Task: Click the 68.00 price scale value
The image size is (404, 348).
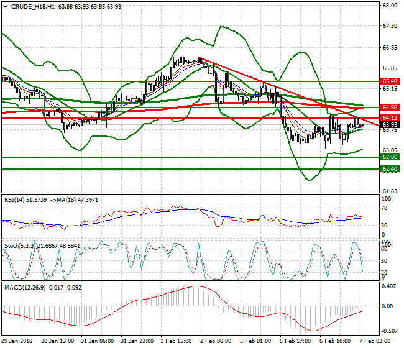Action: [x=390, y=6]
